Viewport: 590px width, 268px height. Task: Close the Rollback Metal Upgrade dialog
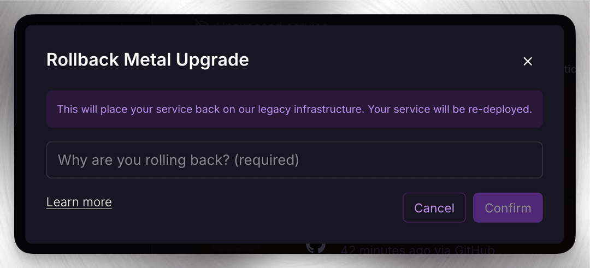[527, 62]
